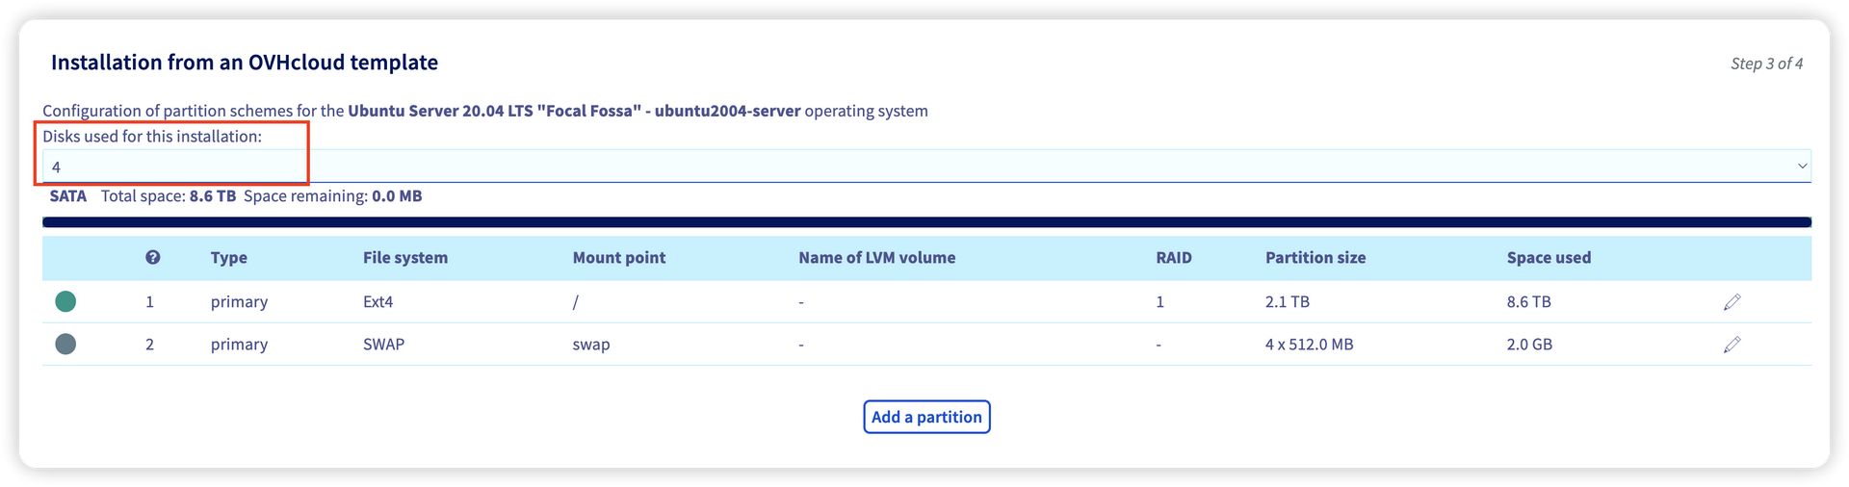Click the Add a partition button

(926, 417)
